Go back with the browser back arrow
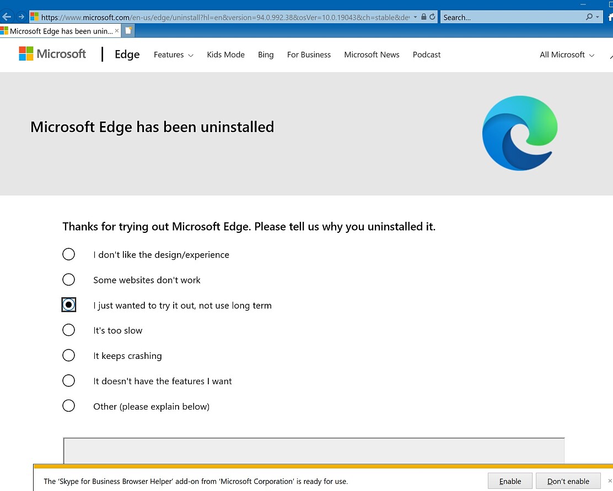 click(6, 17)
